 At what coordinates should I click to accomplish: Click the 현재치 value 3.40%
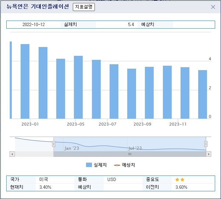45,187
